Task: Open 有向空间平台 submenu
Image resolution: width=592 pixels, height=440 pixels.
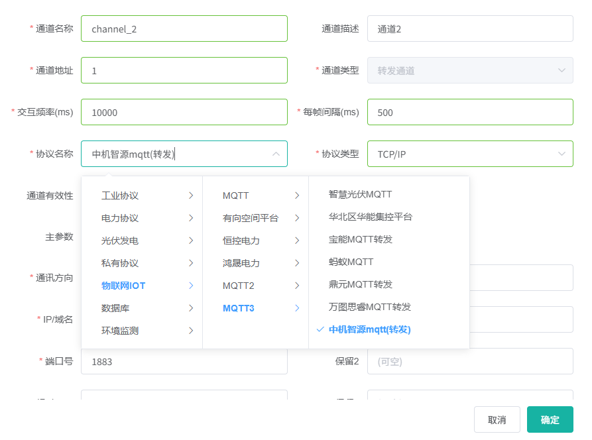Action: pyautogui.click(x=255, y=219)
